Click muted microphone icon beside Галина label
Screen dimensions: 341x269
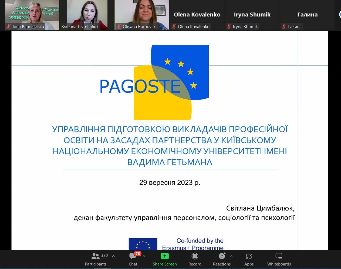[284, 26]
